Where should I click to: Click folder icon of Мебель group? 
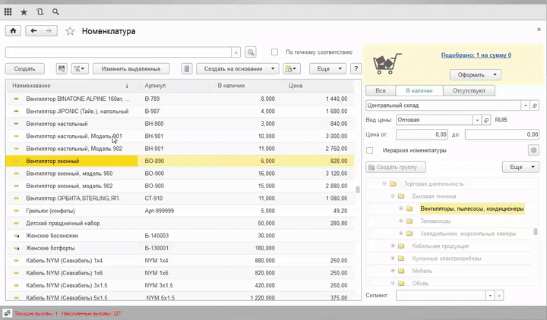[x=401, y=271]
